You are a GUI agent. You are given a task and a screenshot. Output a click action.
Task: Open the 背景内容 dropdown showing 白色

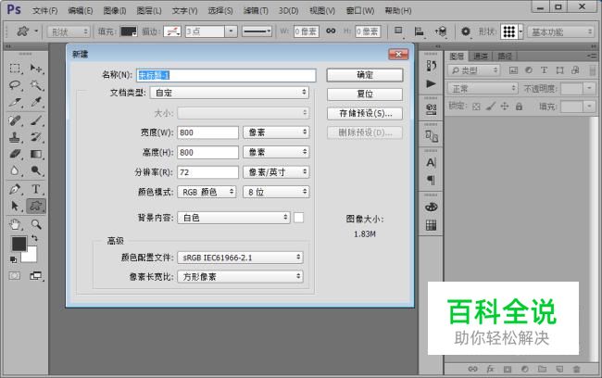233,218
